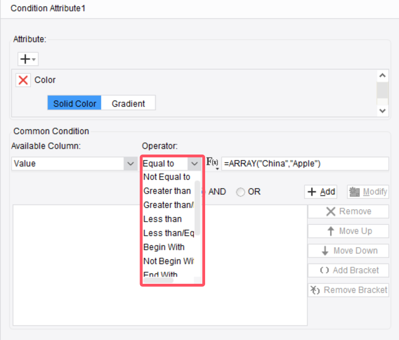This screenshot has height=340, width=399.
Task: Choose Greater than operator
Action: click(x=168, y=191)
